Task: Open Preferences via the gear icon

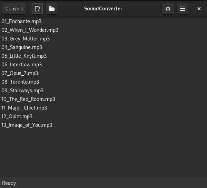Action: (x=168, y=9)
